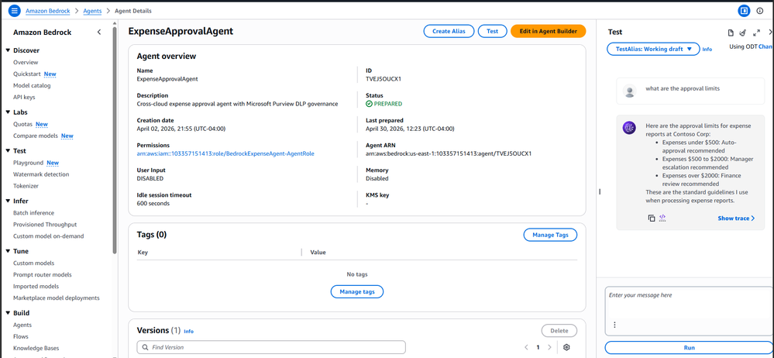Open the three-dot menu in message box
Viewport: 774px width, 358px height.
click(x=614, y=325)
